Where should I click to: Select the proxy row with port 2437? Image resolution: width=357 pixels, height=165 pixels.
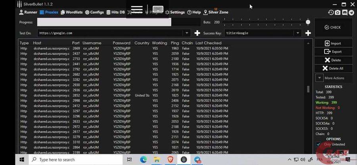pos(124,54)
